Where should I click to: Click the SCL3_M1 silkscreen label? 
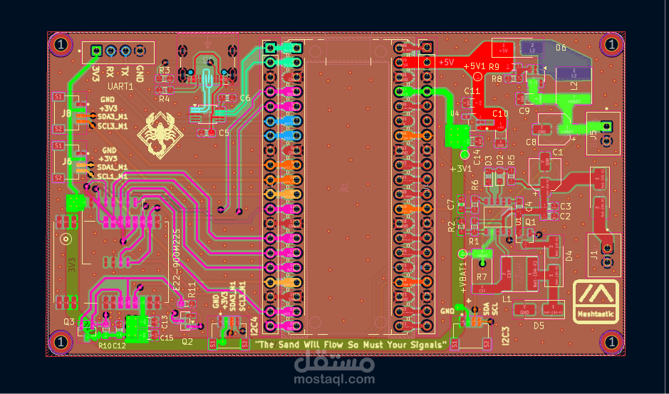pos(113,125)
